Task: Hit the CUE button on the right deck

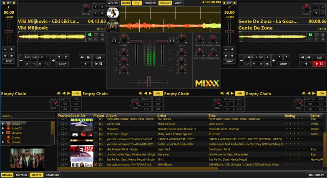Action: click(x=319, y=57)
